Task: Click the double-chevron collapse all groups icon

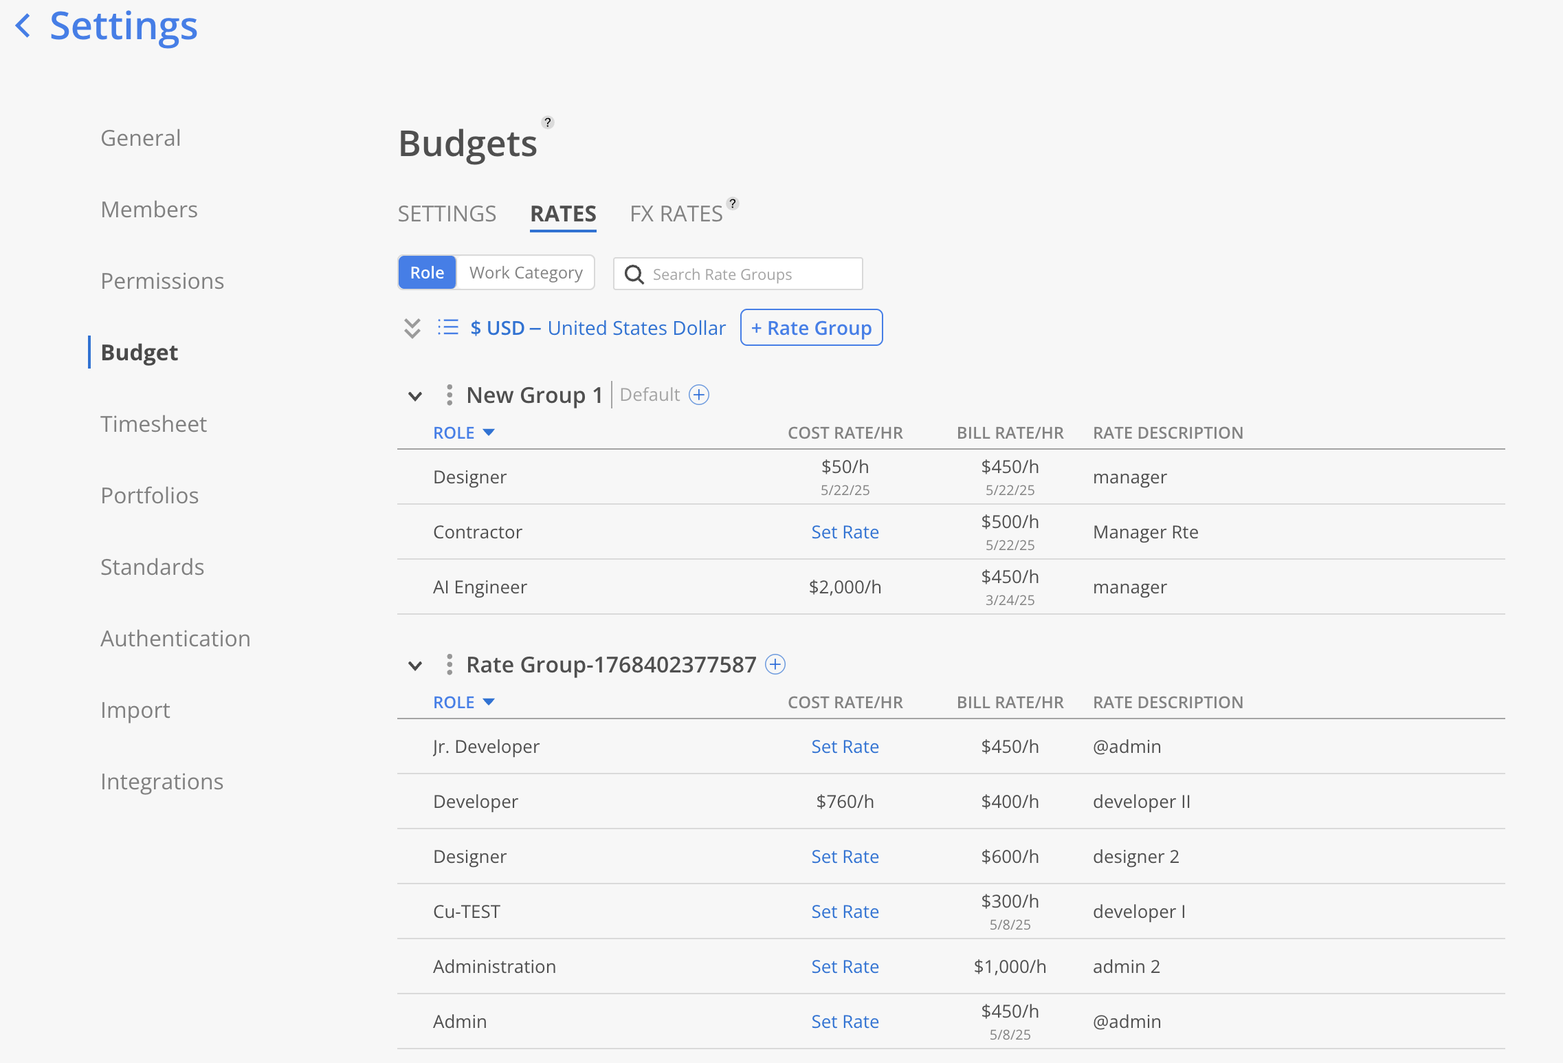Action: (412, 328)
